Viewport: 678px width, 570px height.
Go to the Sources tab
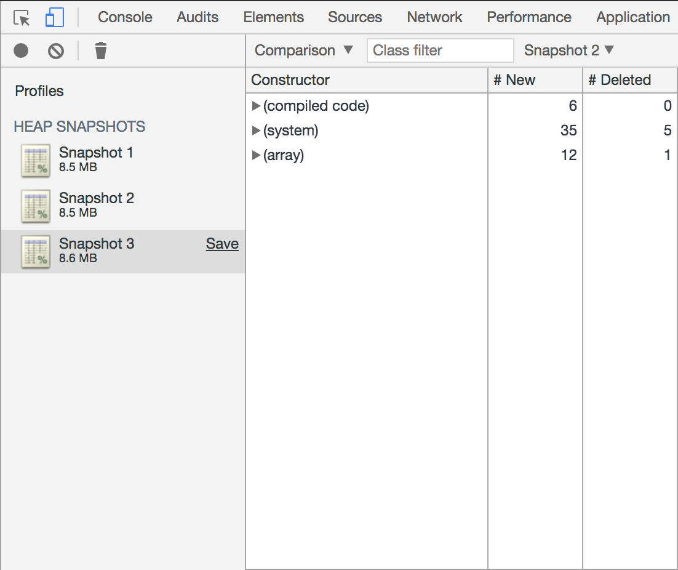(x=355, y=17)
